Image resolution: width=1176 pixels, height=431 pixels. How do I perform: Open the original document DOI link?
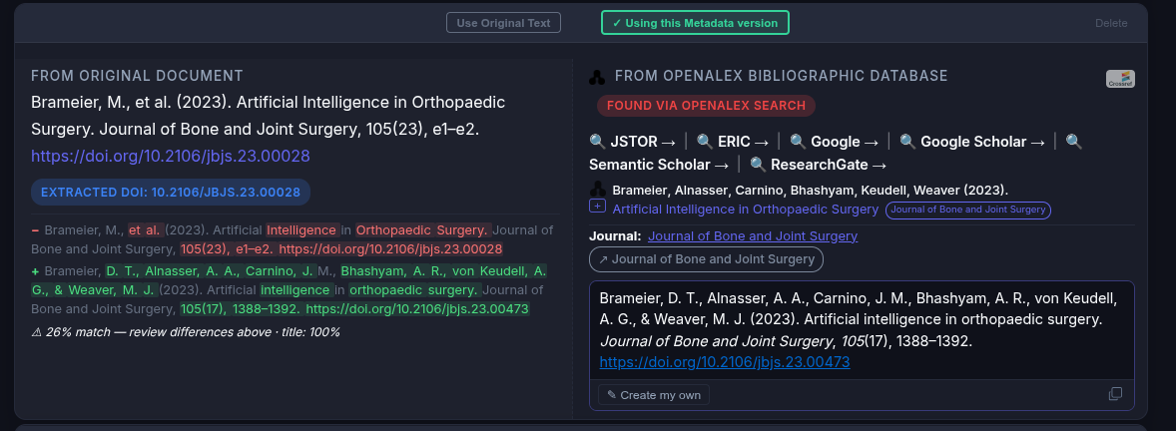pos(171,156)
